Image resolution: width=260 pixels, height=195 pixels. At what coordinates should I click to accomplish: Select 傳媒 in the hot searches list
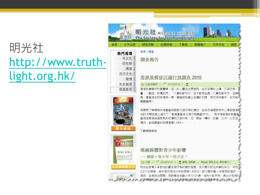(x=129, y=69)
